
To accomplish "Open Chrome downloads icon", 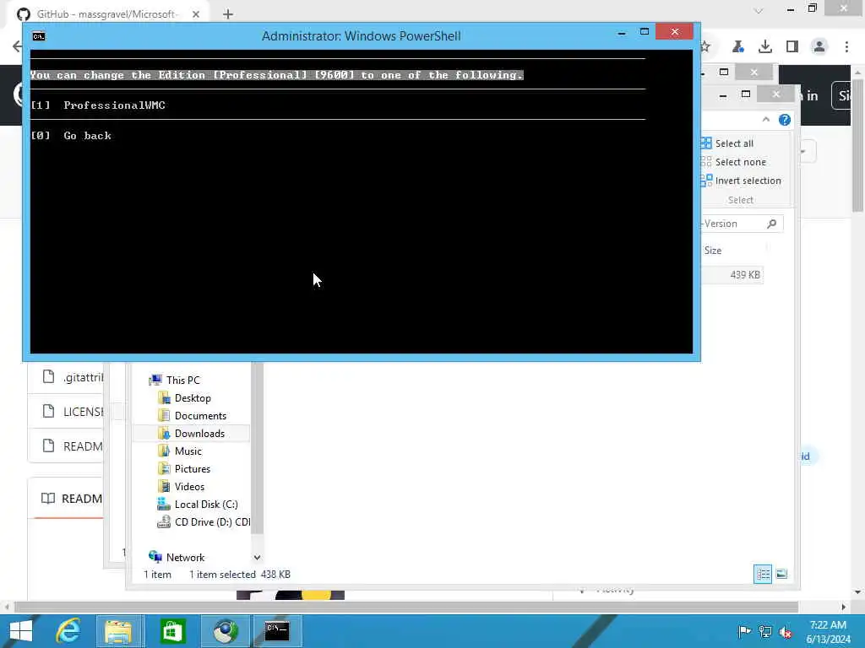I will click(x=765, y=47).
